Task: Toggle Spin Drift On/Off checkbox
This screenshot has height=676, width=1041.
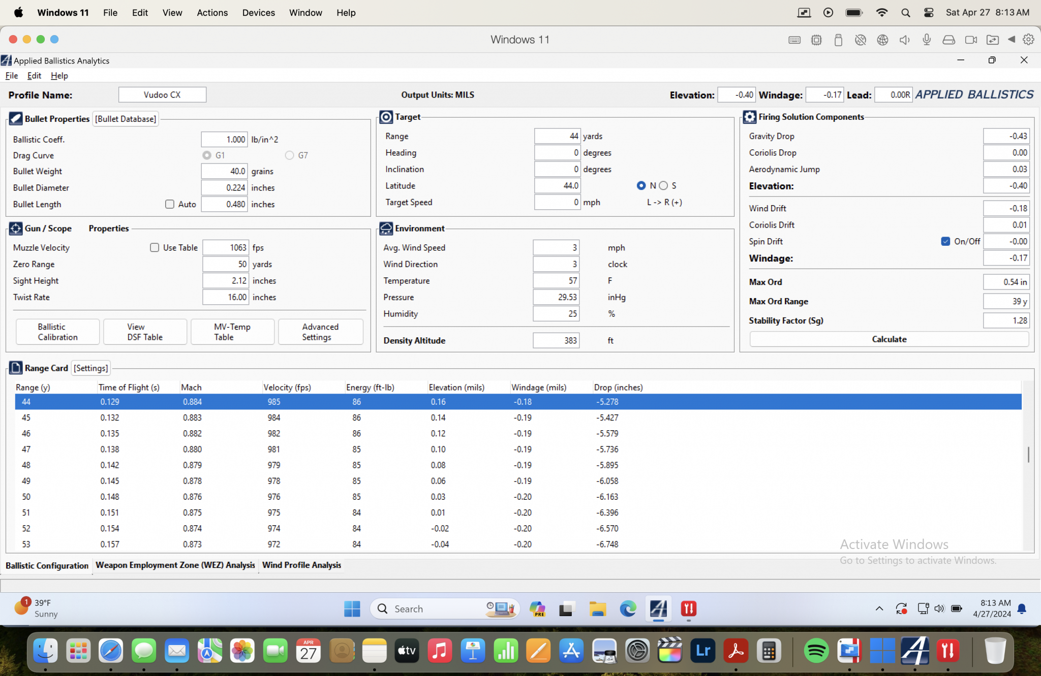Action: click(x=945, y=241)
